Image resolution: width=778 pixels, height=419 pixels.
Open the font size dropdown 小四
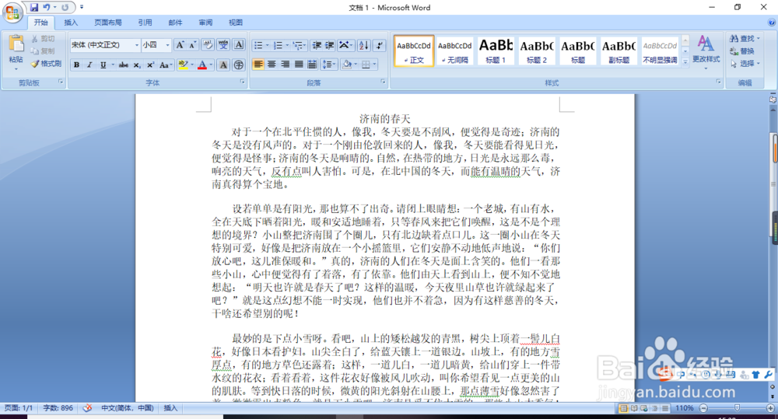point(168,45)
